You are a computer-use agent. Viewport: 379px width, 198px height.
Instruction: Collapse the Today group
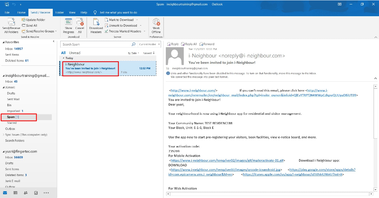tap(64, 58)
